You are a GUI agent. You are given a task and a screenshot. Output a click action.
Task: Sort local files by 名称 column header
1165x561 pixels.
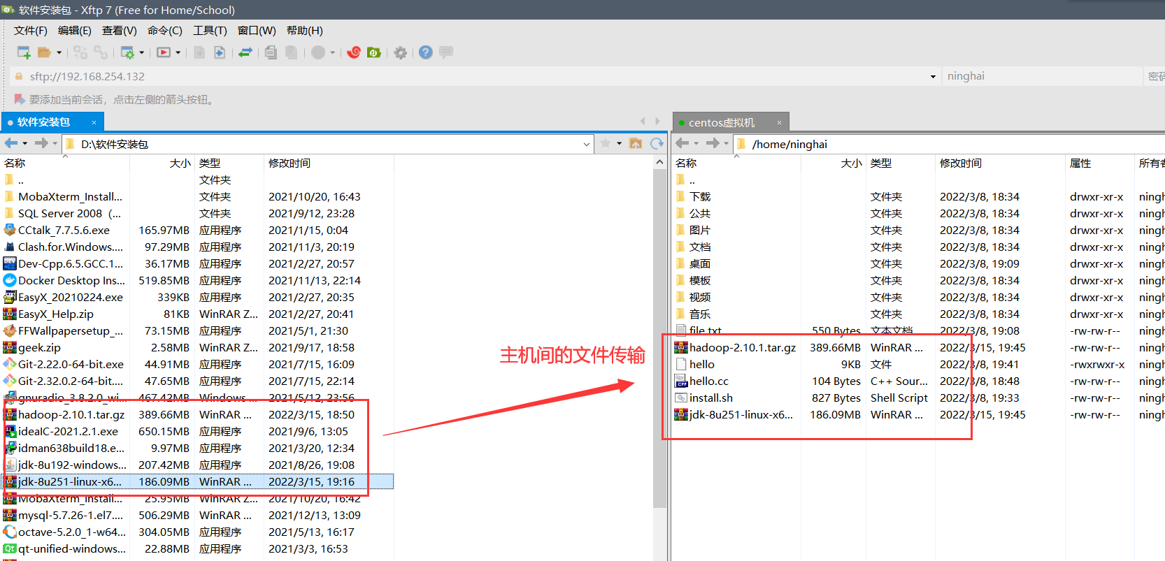point(65,163)
